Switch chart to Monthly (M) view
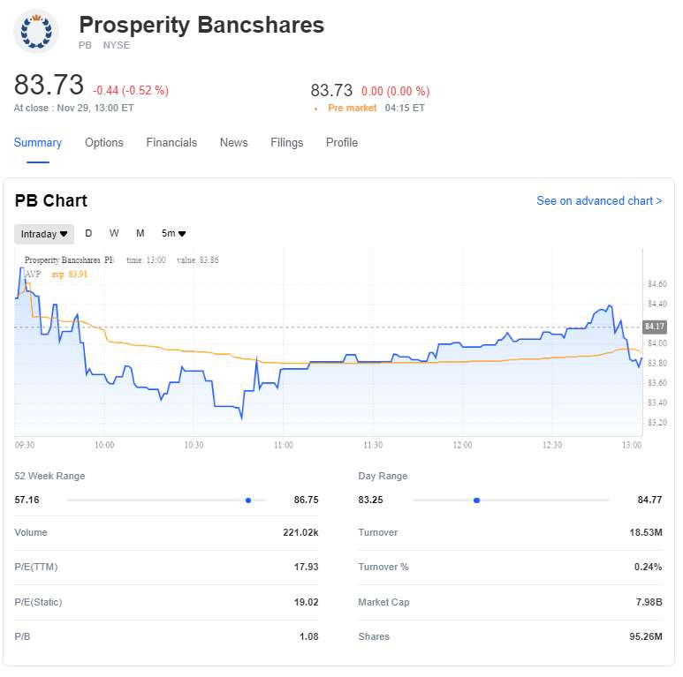Viewport: 683px width, 677px height. (140, 234)
